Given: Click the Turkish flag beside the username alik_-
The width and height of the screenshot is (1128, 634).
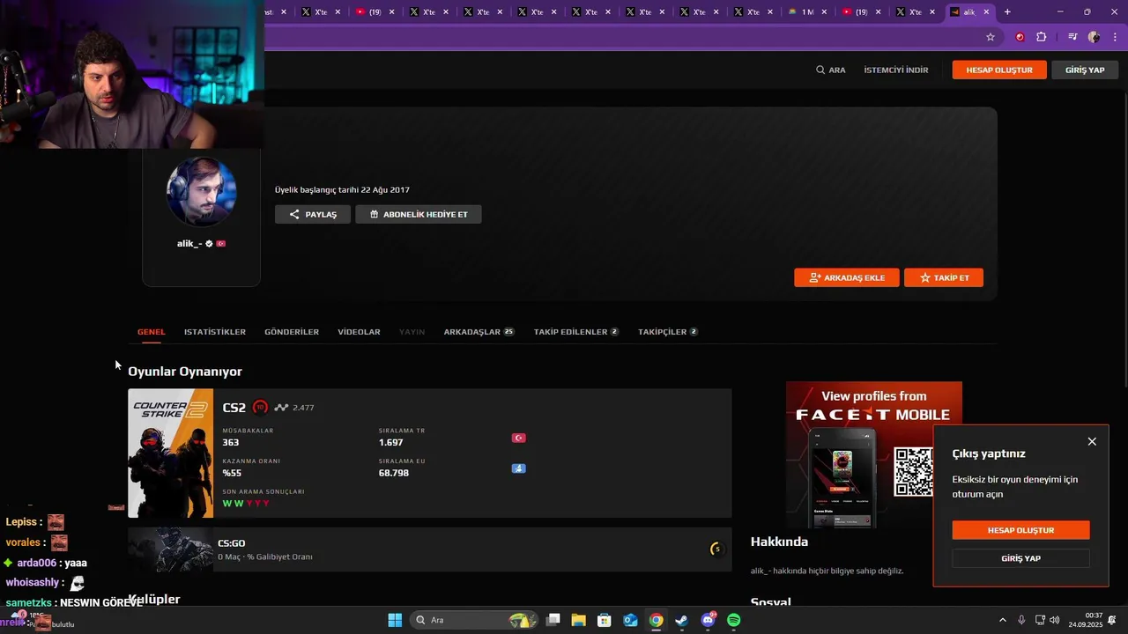Looking at the screenshot, I should click(x=221, y=243).
